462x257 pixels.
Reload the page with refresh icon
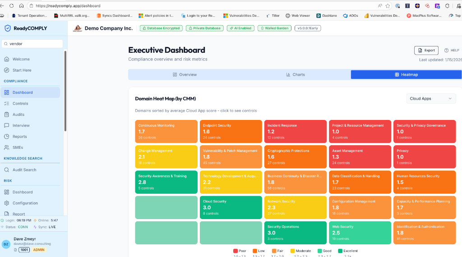(11, 5)
